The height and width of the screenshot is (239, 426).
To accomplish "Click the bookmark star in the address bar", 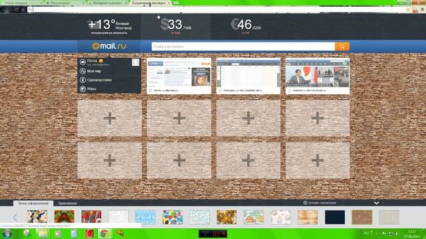I will [408, 10].
